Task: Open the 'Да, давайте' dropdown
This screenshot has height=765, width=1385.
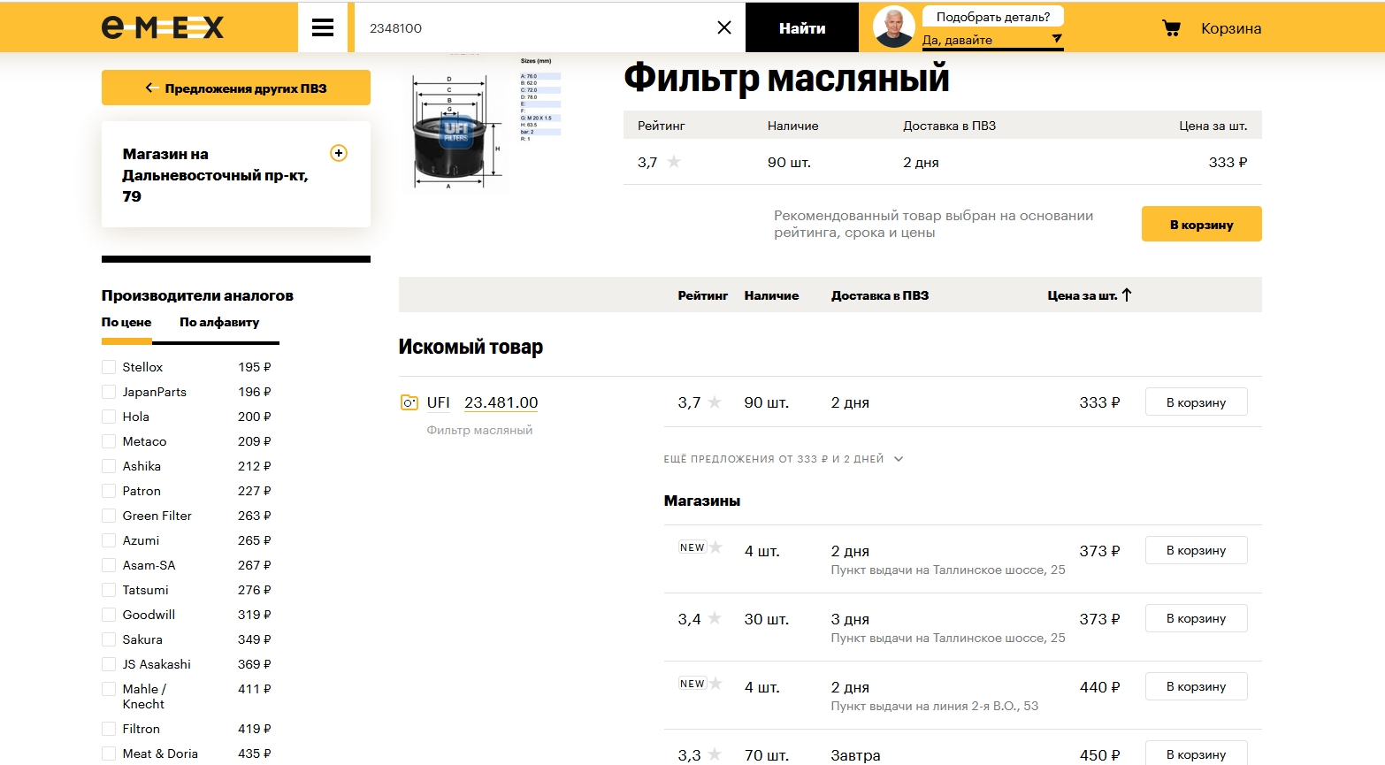Action: pos(992,40)
